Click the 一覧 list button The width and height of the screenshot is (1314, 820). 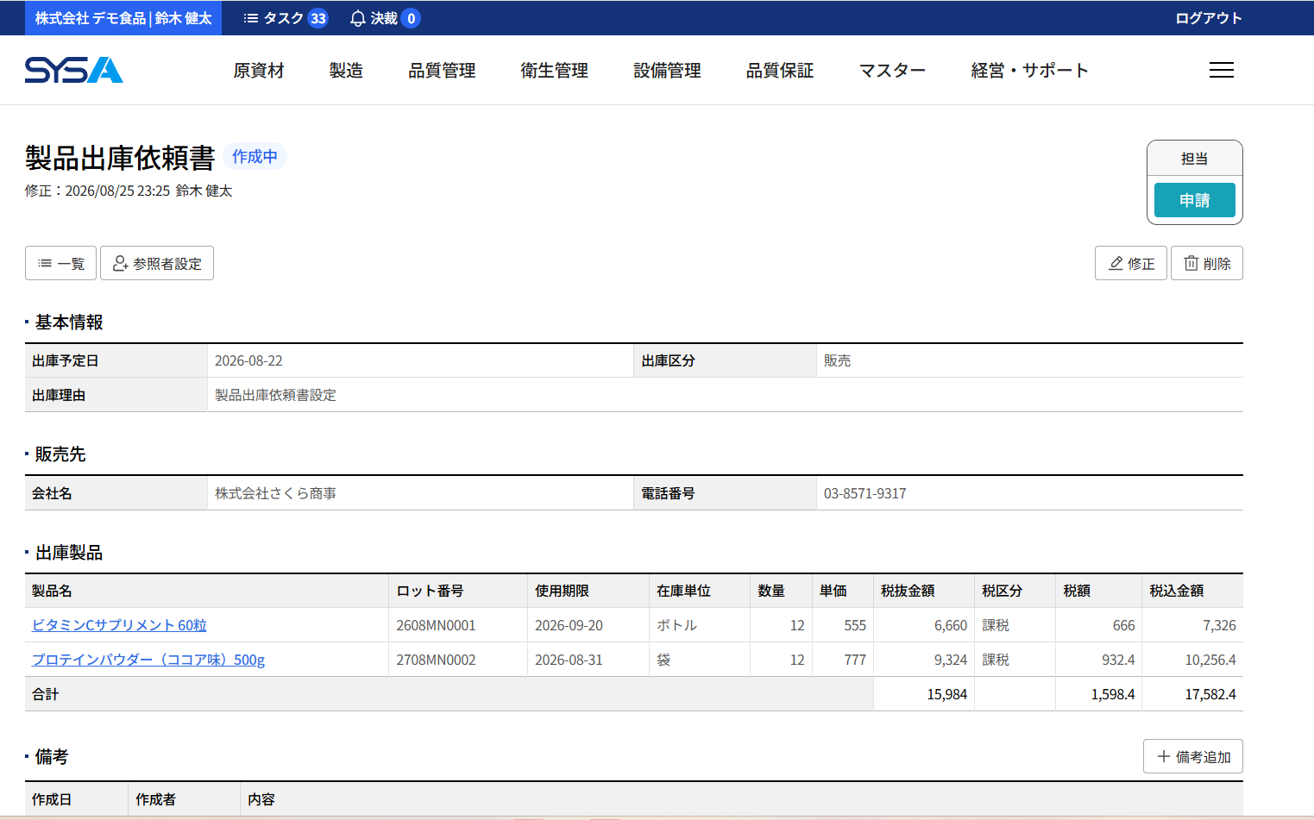tap(60, 263)
